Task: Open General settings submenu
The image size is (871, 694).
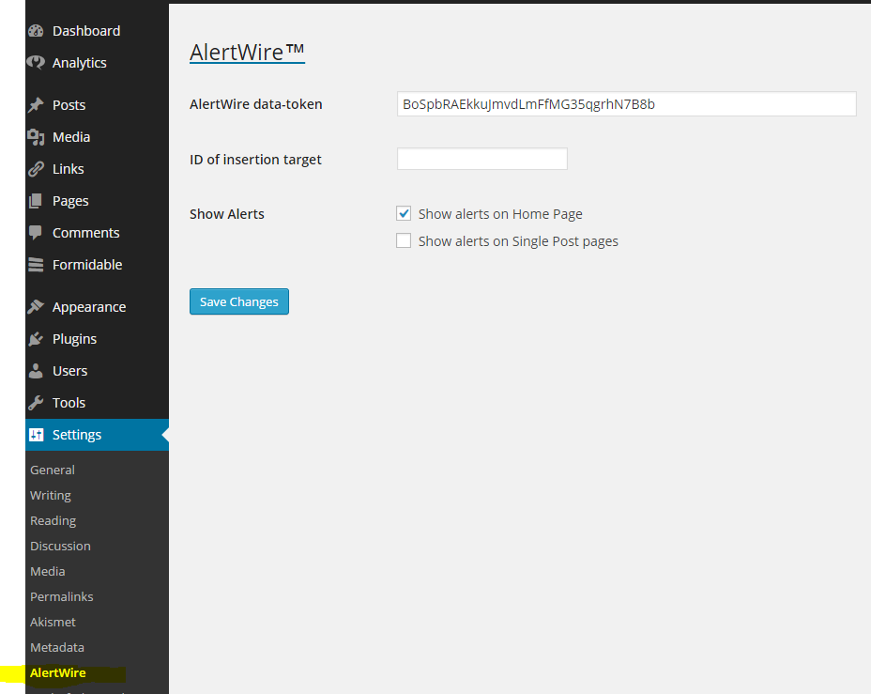Action: tap(53, 470)
